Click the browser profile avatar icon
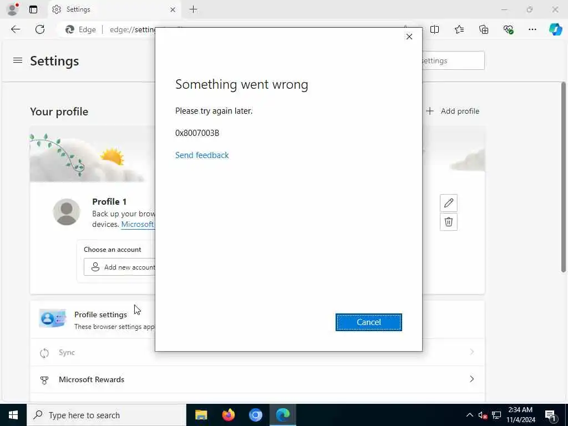The width and height of the screenshot is (568, 426). (x=13, y=9)
